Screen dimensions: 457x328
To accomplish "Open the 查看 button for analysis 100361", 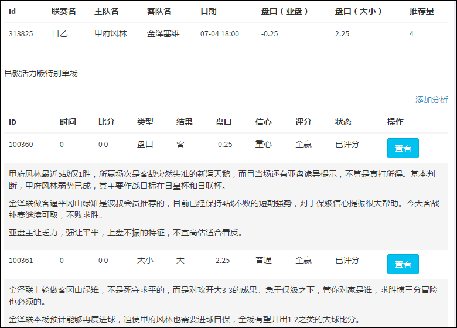I will (x=403, y=264).
